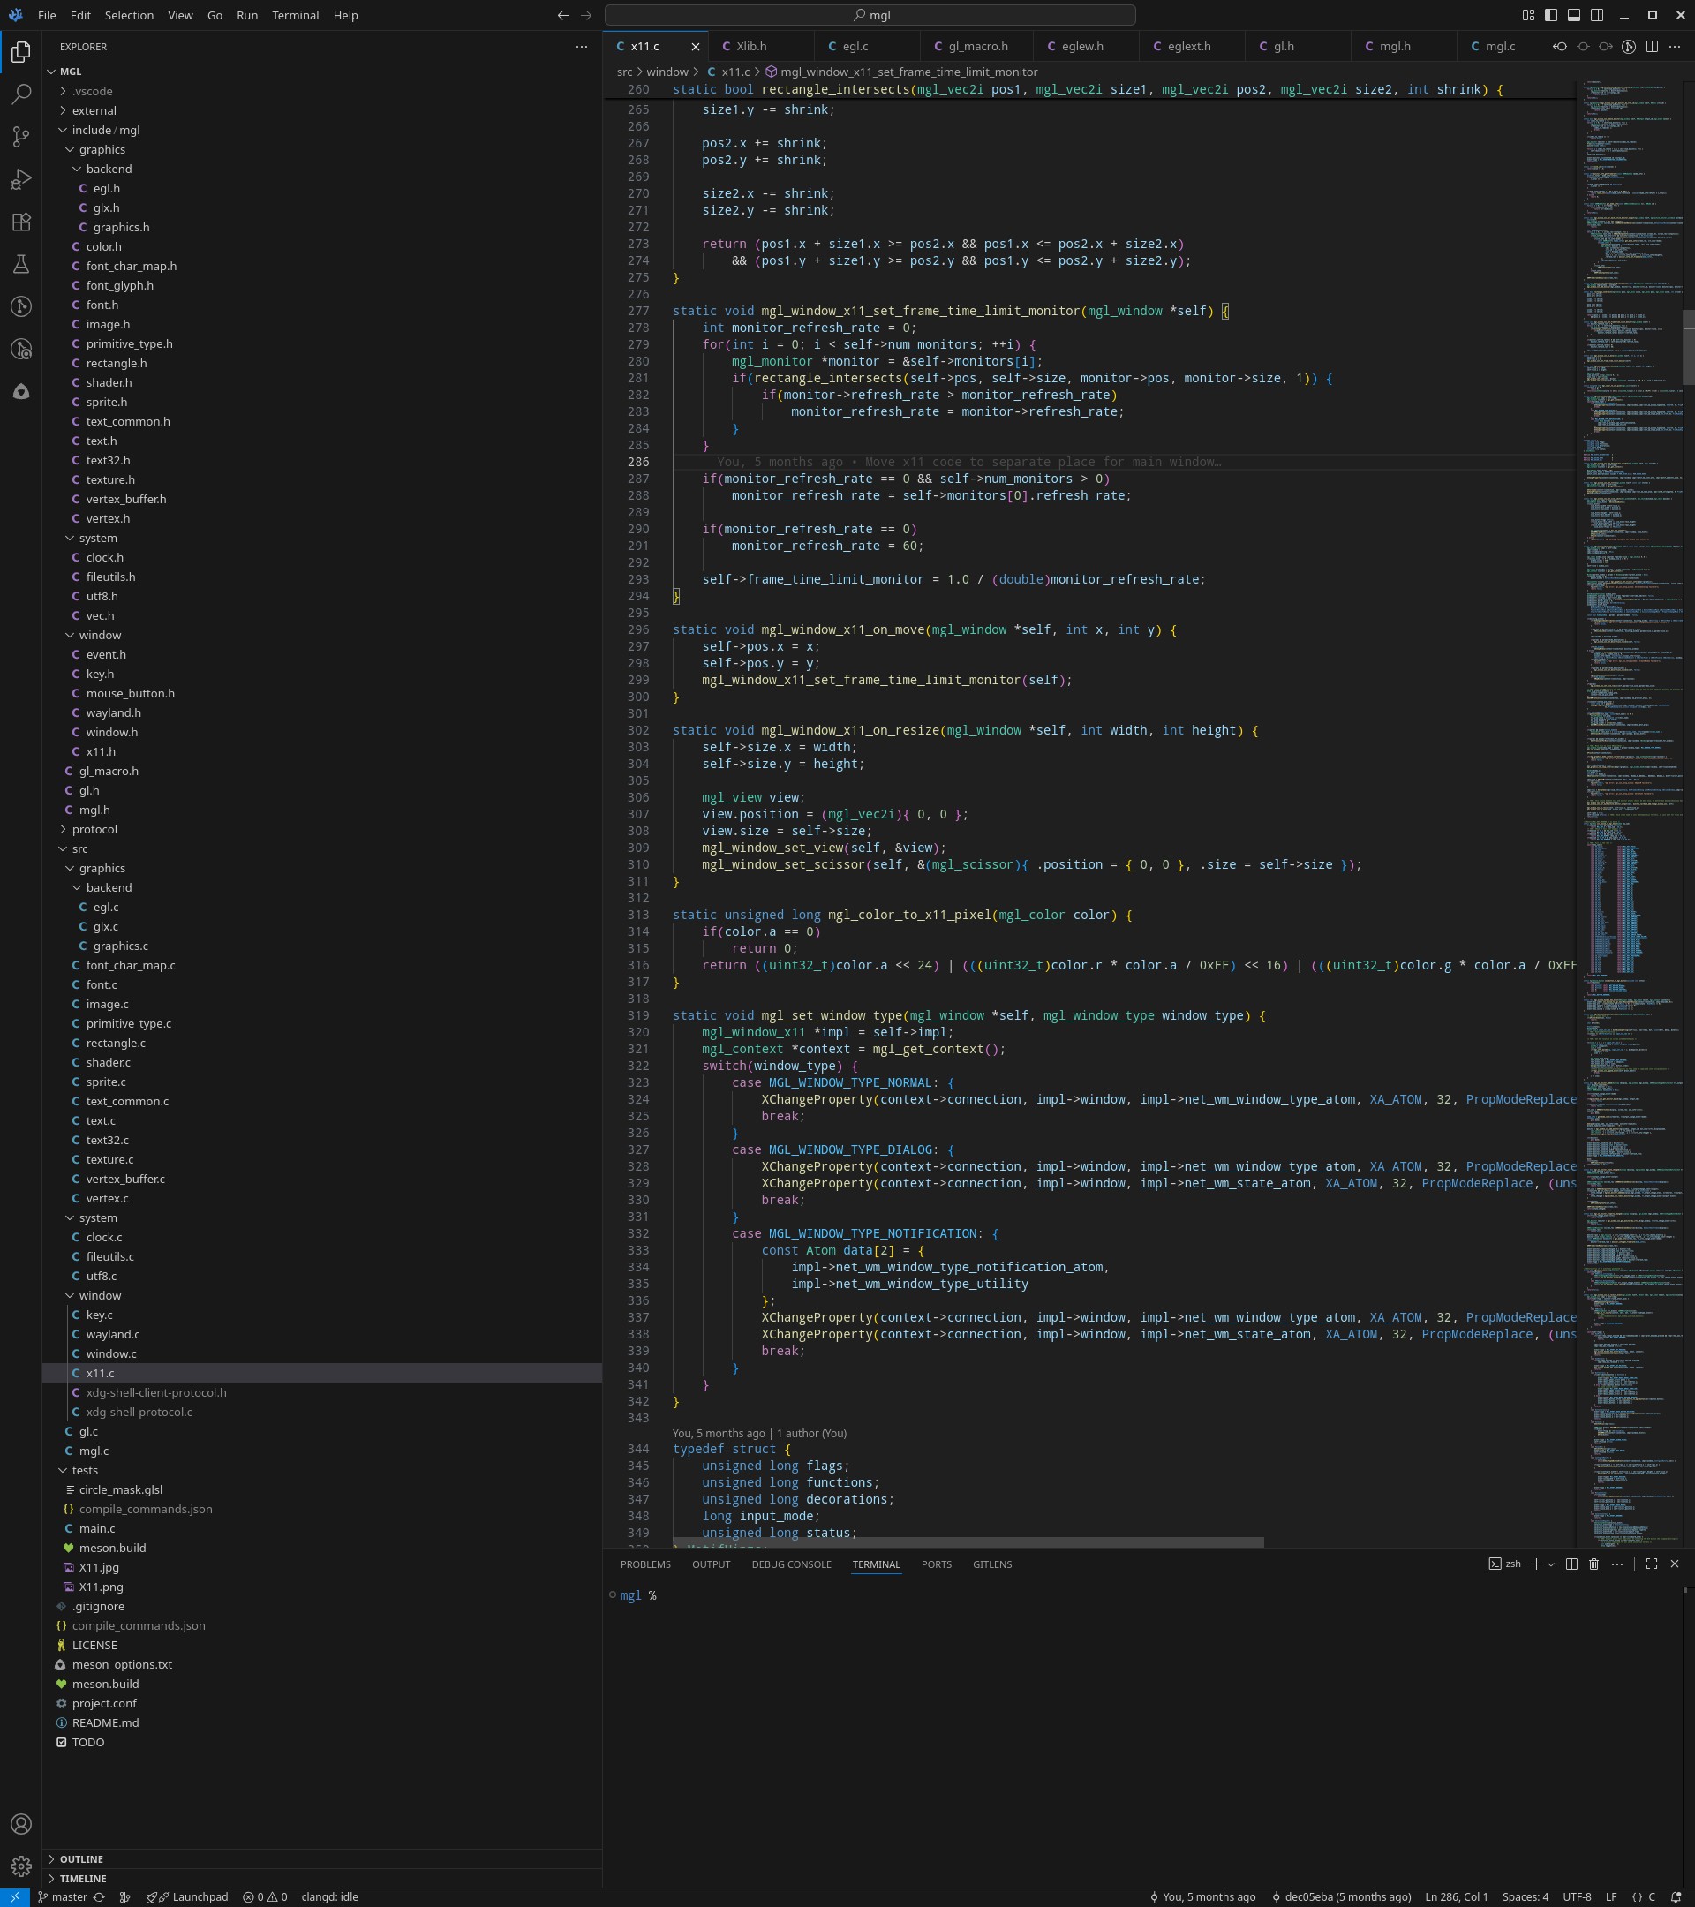Viewport: 1695px width, 1907px height.
Task: Click Ln 286, Col 1 position indicator
Action: [1456, 1896]
